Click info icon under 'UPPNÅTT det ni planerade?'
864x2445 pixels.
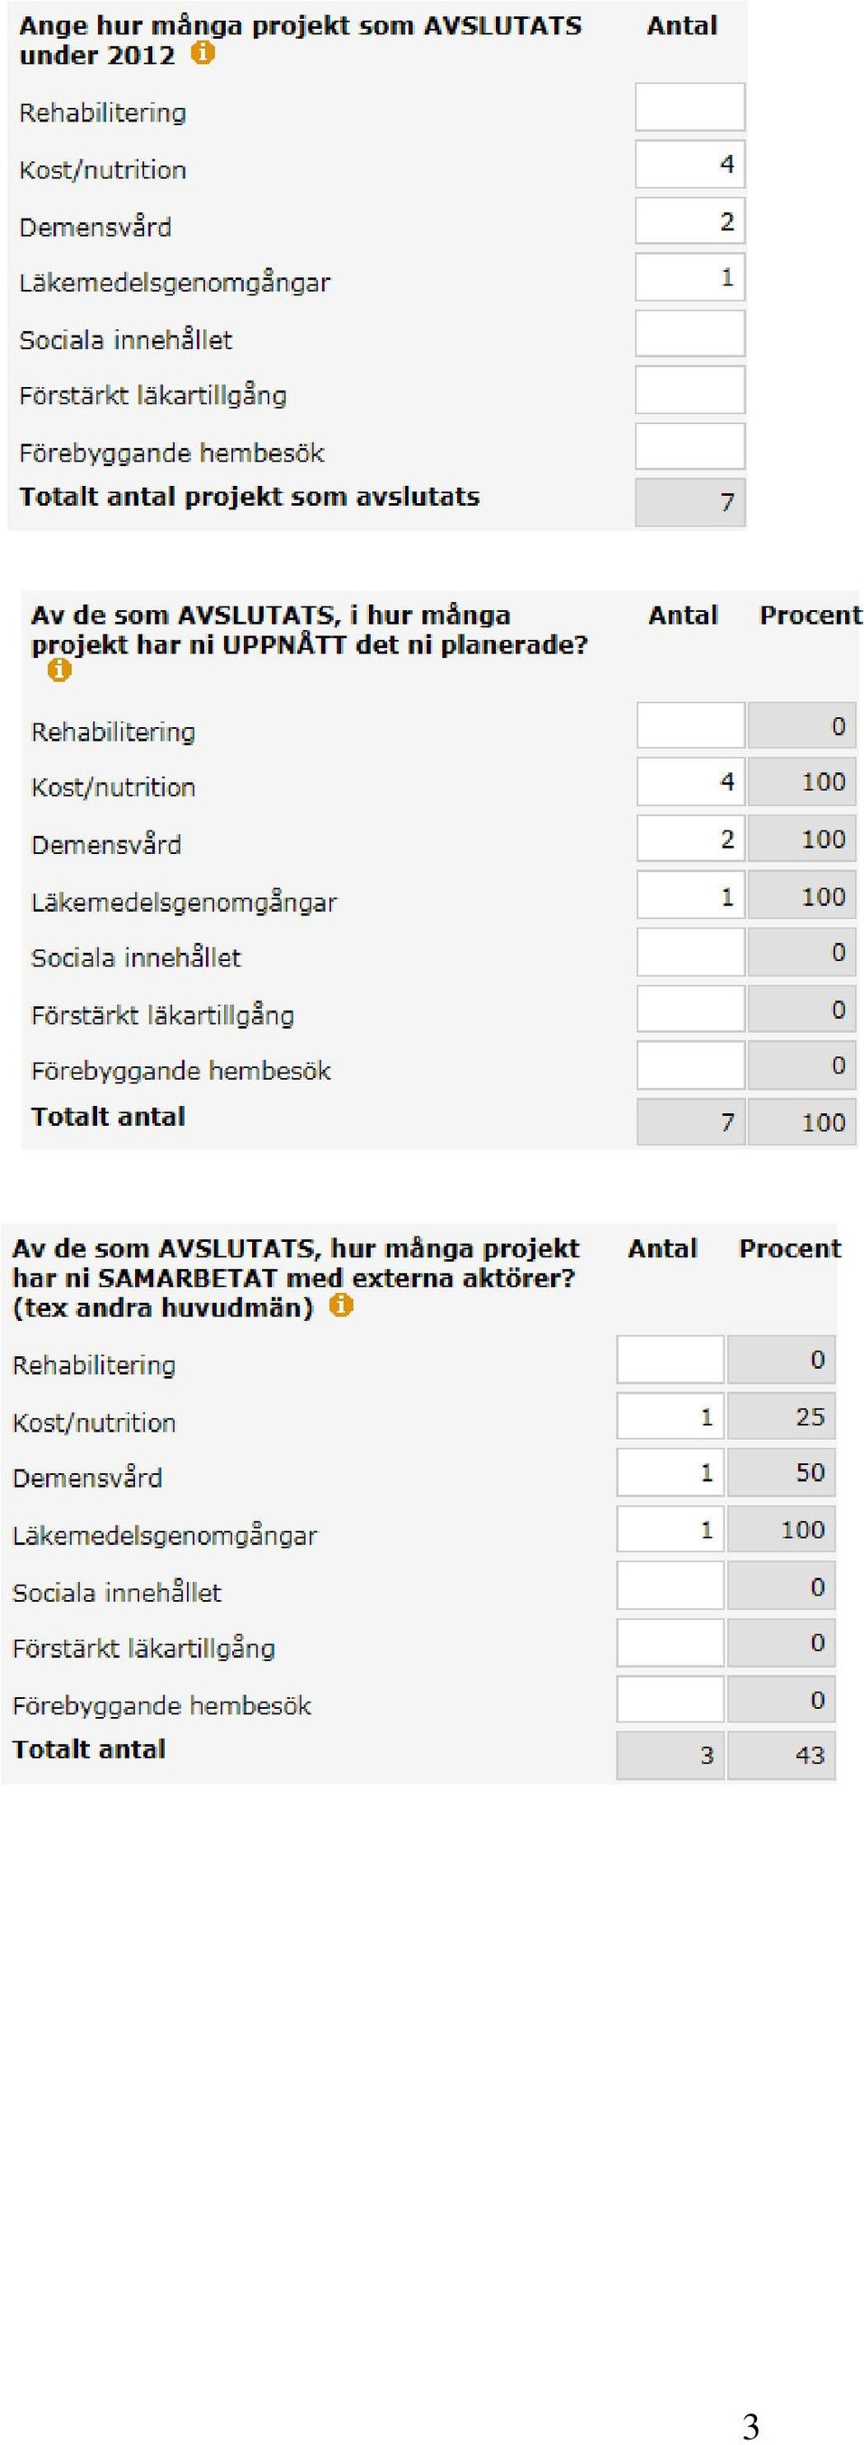coord(58,670)
